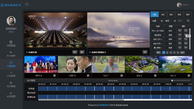Expand the 来源 source dropdown
Viewport: 194px width, 109px height.
pyautogui.click(x=157, y=21)
